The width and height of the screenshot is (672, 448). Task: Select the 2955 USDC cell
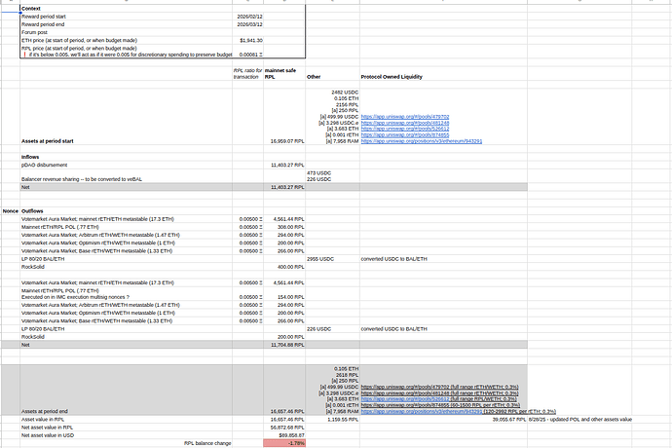pyautogui.click(x=332, y=259)
